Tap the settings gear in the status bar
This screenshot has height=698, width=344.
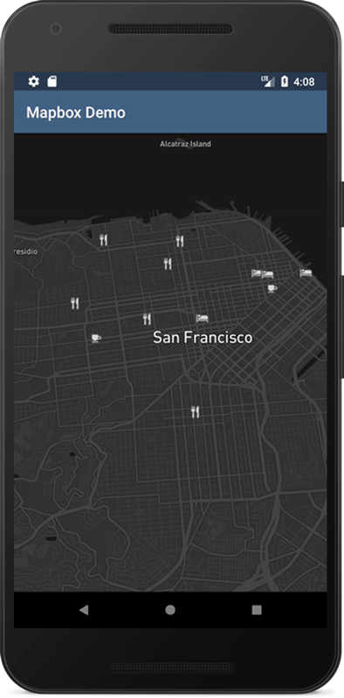(x=34, y=81)
